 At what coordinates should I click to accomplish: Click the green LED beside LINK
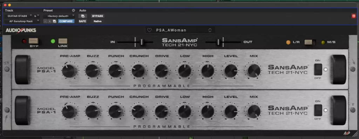53,41
